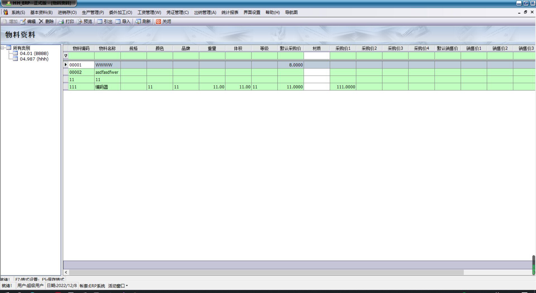
Task: Open the 活动窗口 dropdown in status bar
Action: click(118, 286)
